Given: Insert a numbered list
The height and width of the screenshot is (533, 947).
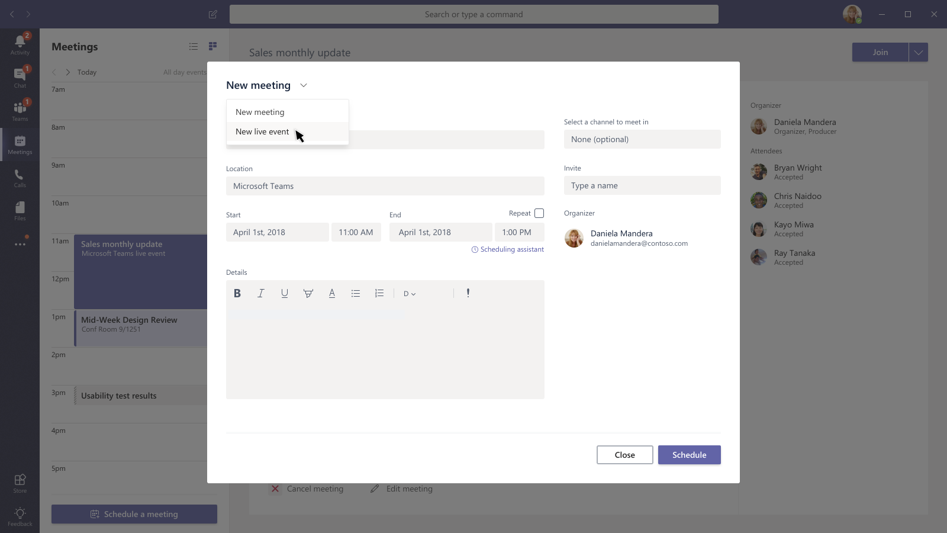Looking at the screenshot, I should click(379, 293).
